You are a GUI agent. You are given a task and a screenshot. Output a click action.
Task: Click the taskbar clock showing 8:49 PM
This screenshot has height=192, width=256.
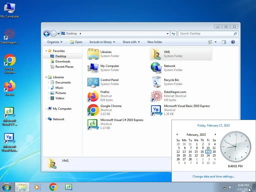coord(243,187)
